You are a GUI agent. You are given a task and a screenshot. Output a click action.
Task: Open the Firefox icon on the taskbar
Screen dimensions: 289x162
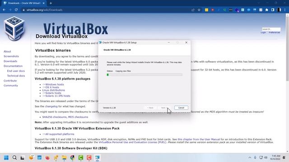pos(47,157)
